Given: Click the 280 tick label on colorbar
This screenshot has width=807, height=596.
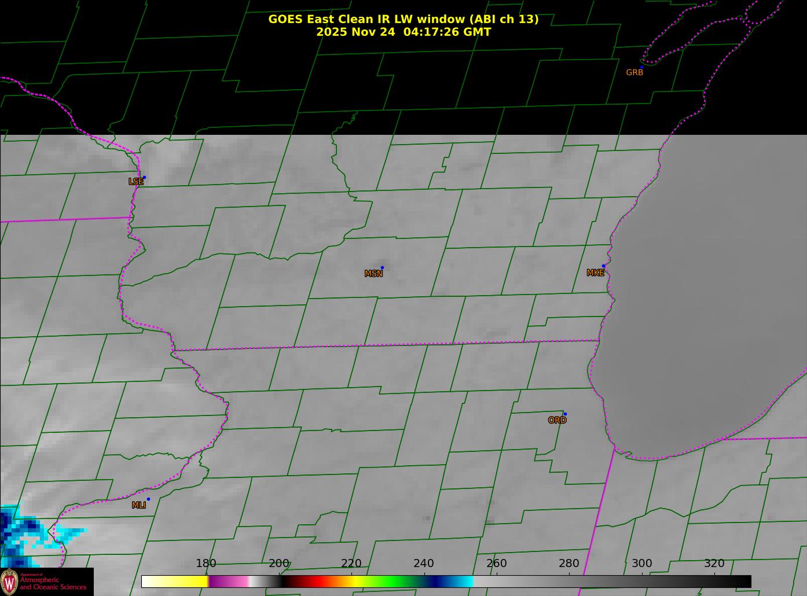Looking at the screenshot, I should coord(568,564).
